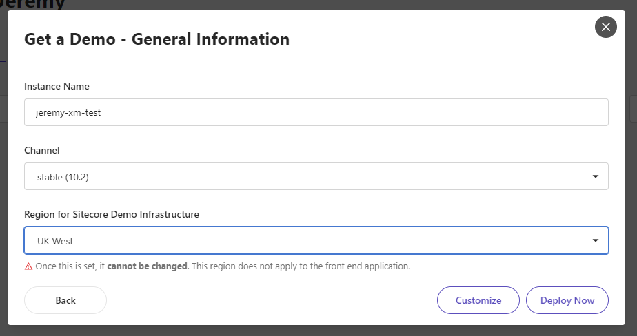The width and height of the screenshot is (637, 336).
Task: Click the Instance Name label
Action: [x=57, y=86]
